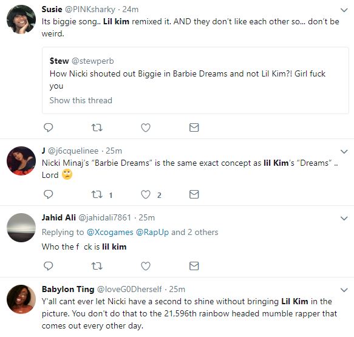Click Show this thread link
The image size is (354, 337).
(x=81, y=100)
